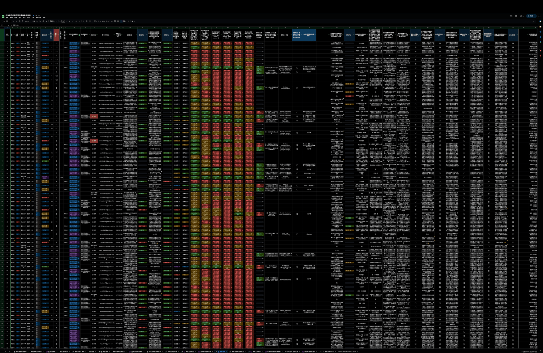
Task: Switch to the 報名資料統計 sheet tab
Action: click(x=64, y=352)
